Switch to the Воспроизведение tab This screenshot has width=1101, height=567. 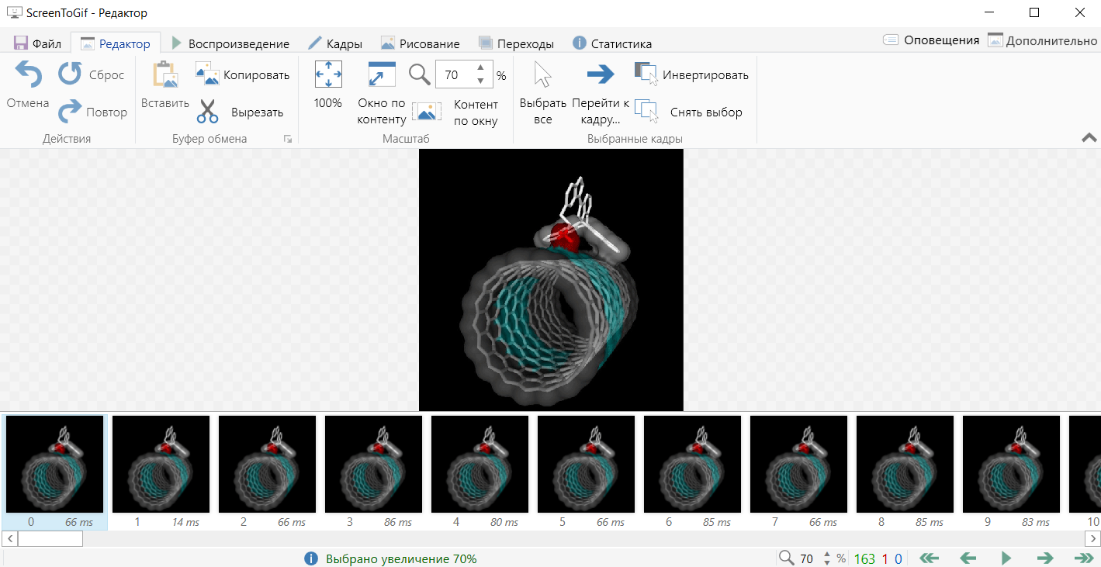click(x=230, y=43)
